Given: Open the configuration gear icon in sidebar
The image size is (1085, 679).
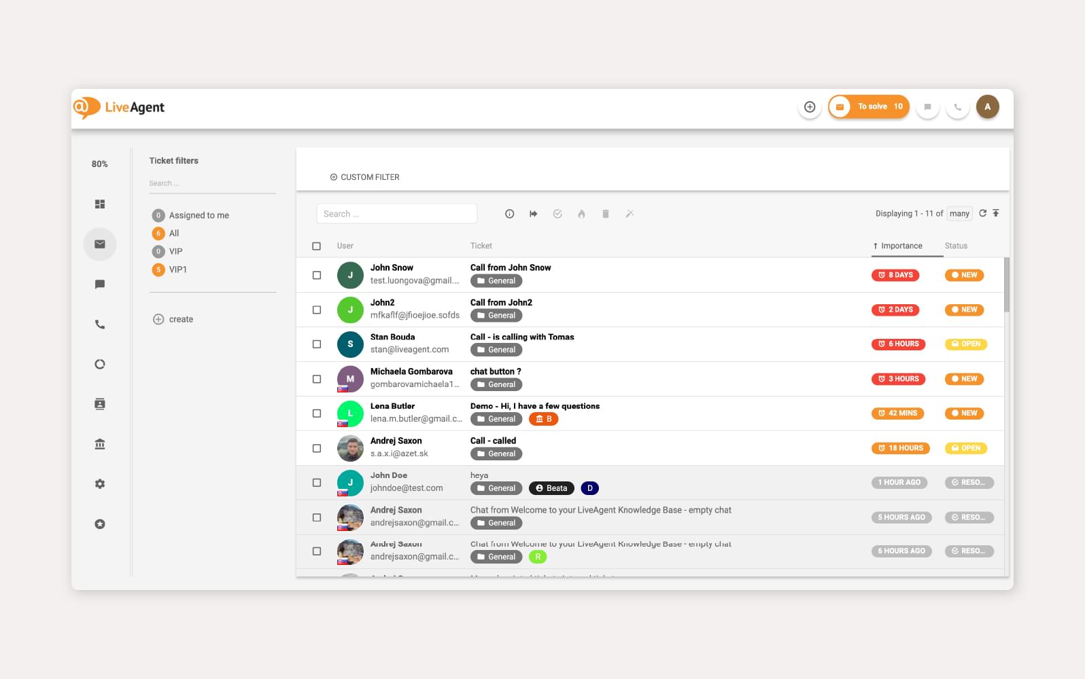Looking at the screenshot, I should click(x=100, y=484).
